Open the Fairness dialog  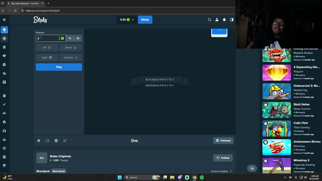click(223, 141)
